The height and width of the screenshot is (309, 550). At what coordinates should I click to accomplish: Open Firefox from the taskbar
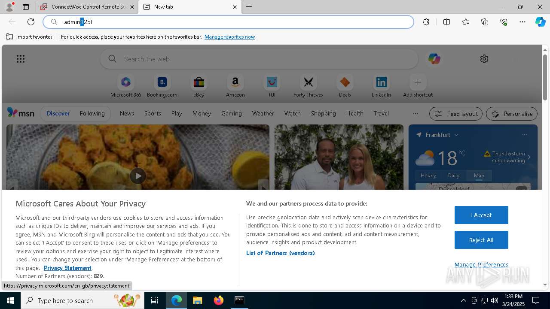coord(219,300)
